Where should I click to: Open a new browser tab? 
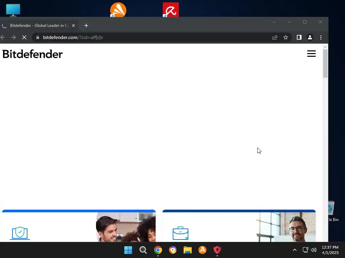pos(86,26)
